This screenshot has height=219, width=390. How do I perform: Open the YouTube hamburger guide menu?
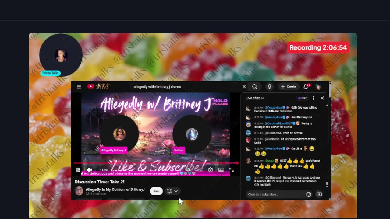point(79,87)
